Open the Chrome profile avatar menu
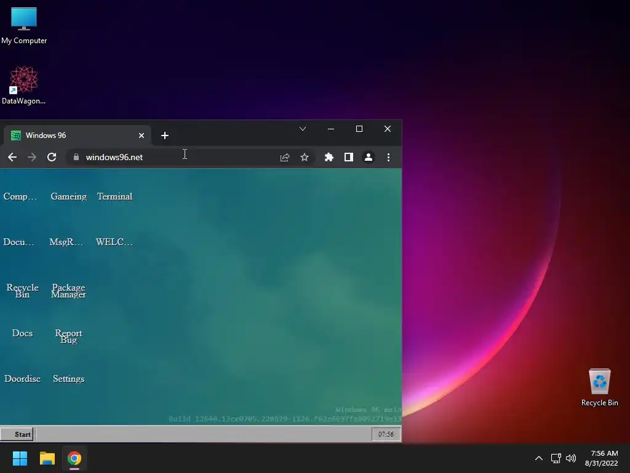 coord(369,157)
